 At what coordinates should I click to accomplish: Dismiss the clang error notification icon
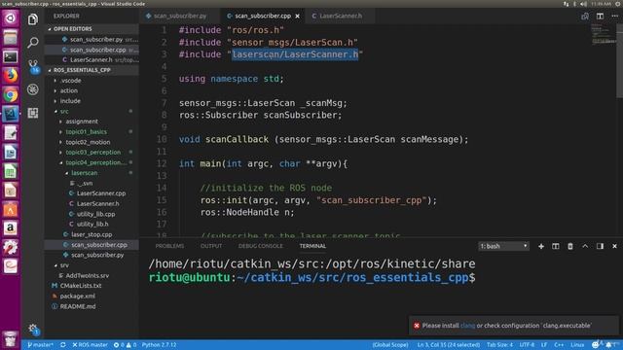point(417,326)
